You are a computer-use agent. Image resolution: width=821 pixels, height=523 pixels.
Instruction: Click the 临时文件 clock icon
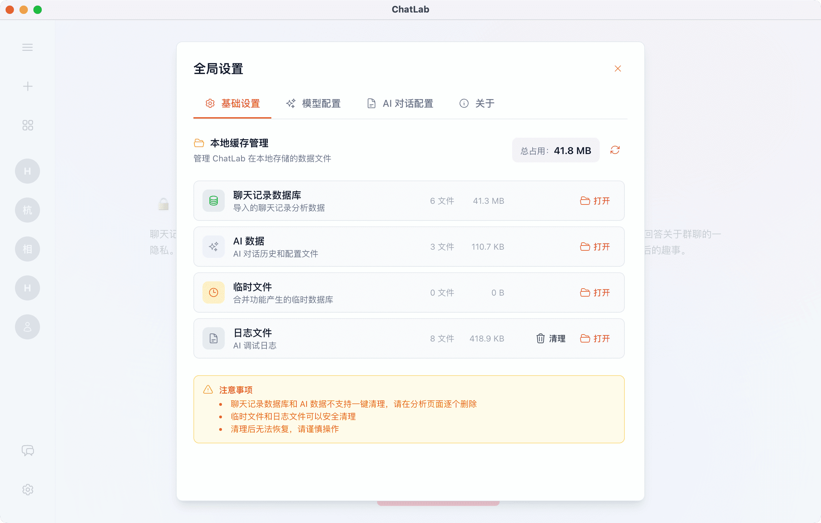point(213,292)
